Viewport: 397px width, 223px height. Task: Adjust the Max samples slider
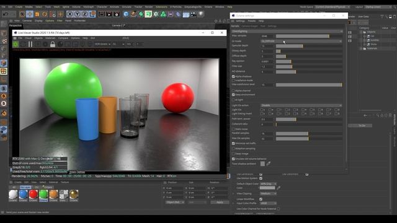coord(309,36)
